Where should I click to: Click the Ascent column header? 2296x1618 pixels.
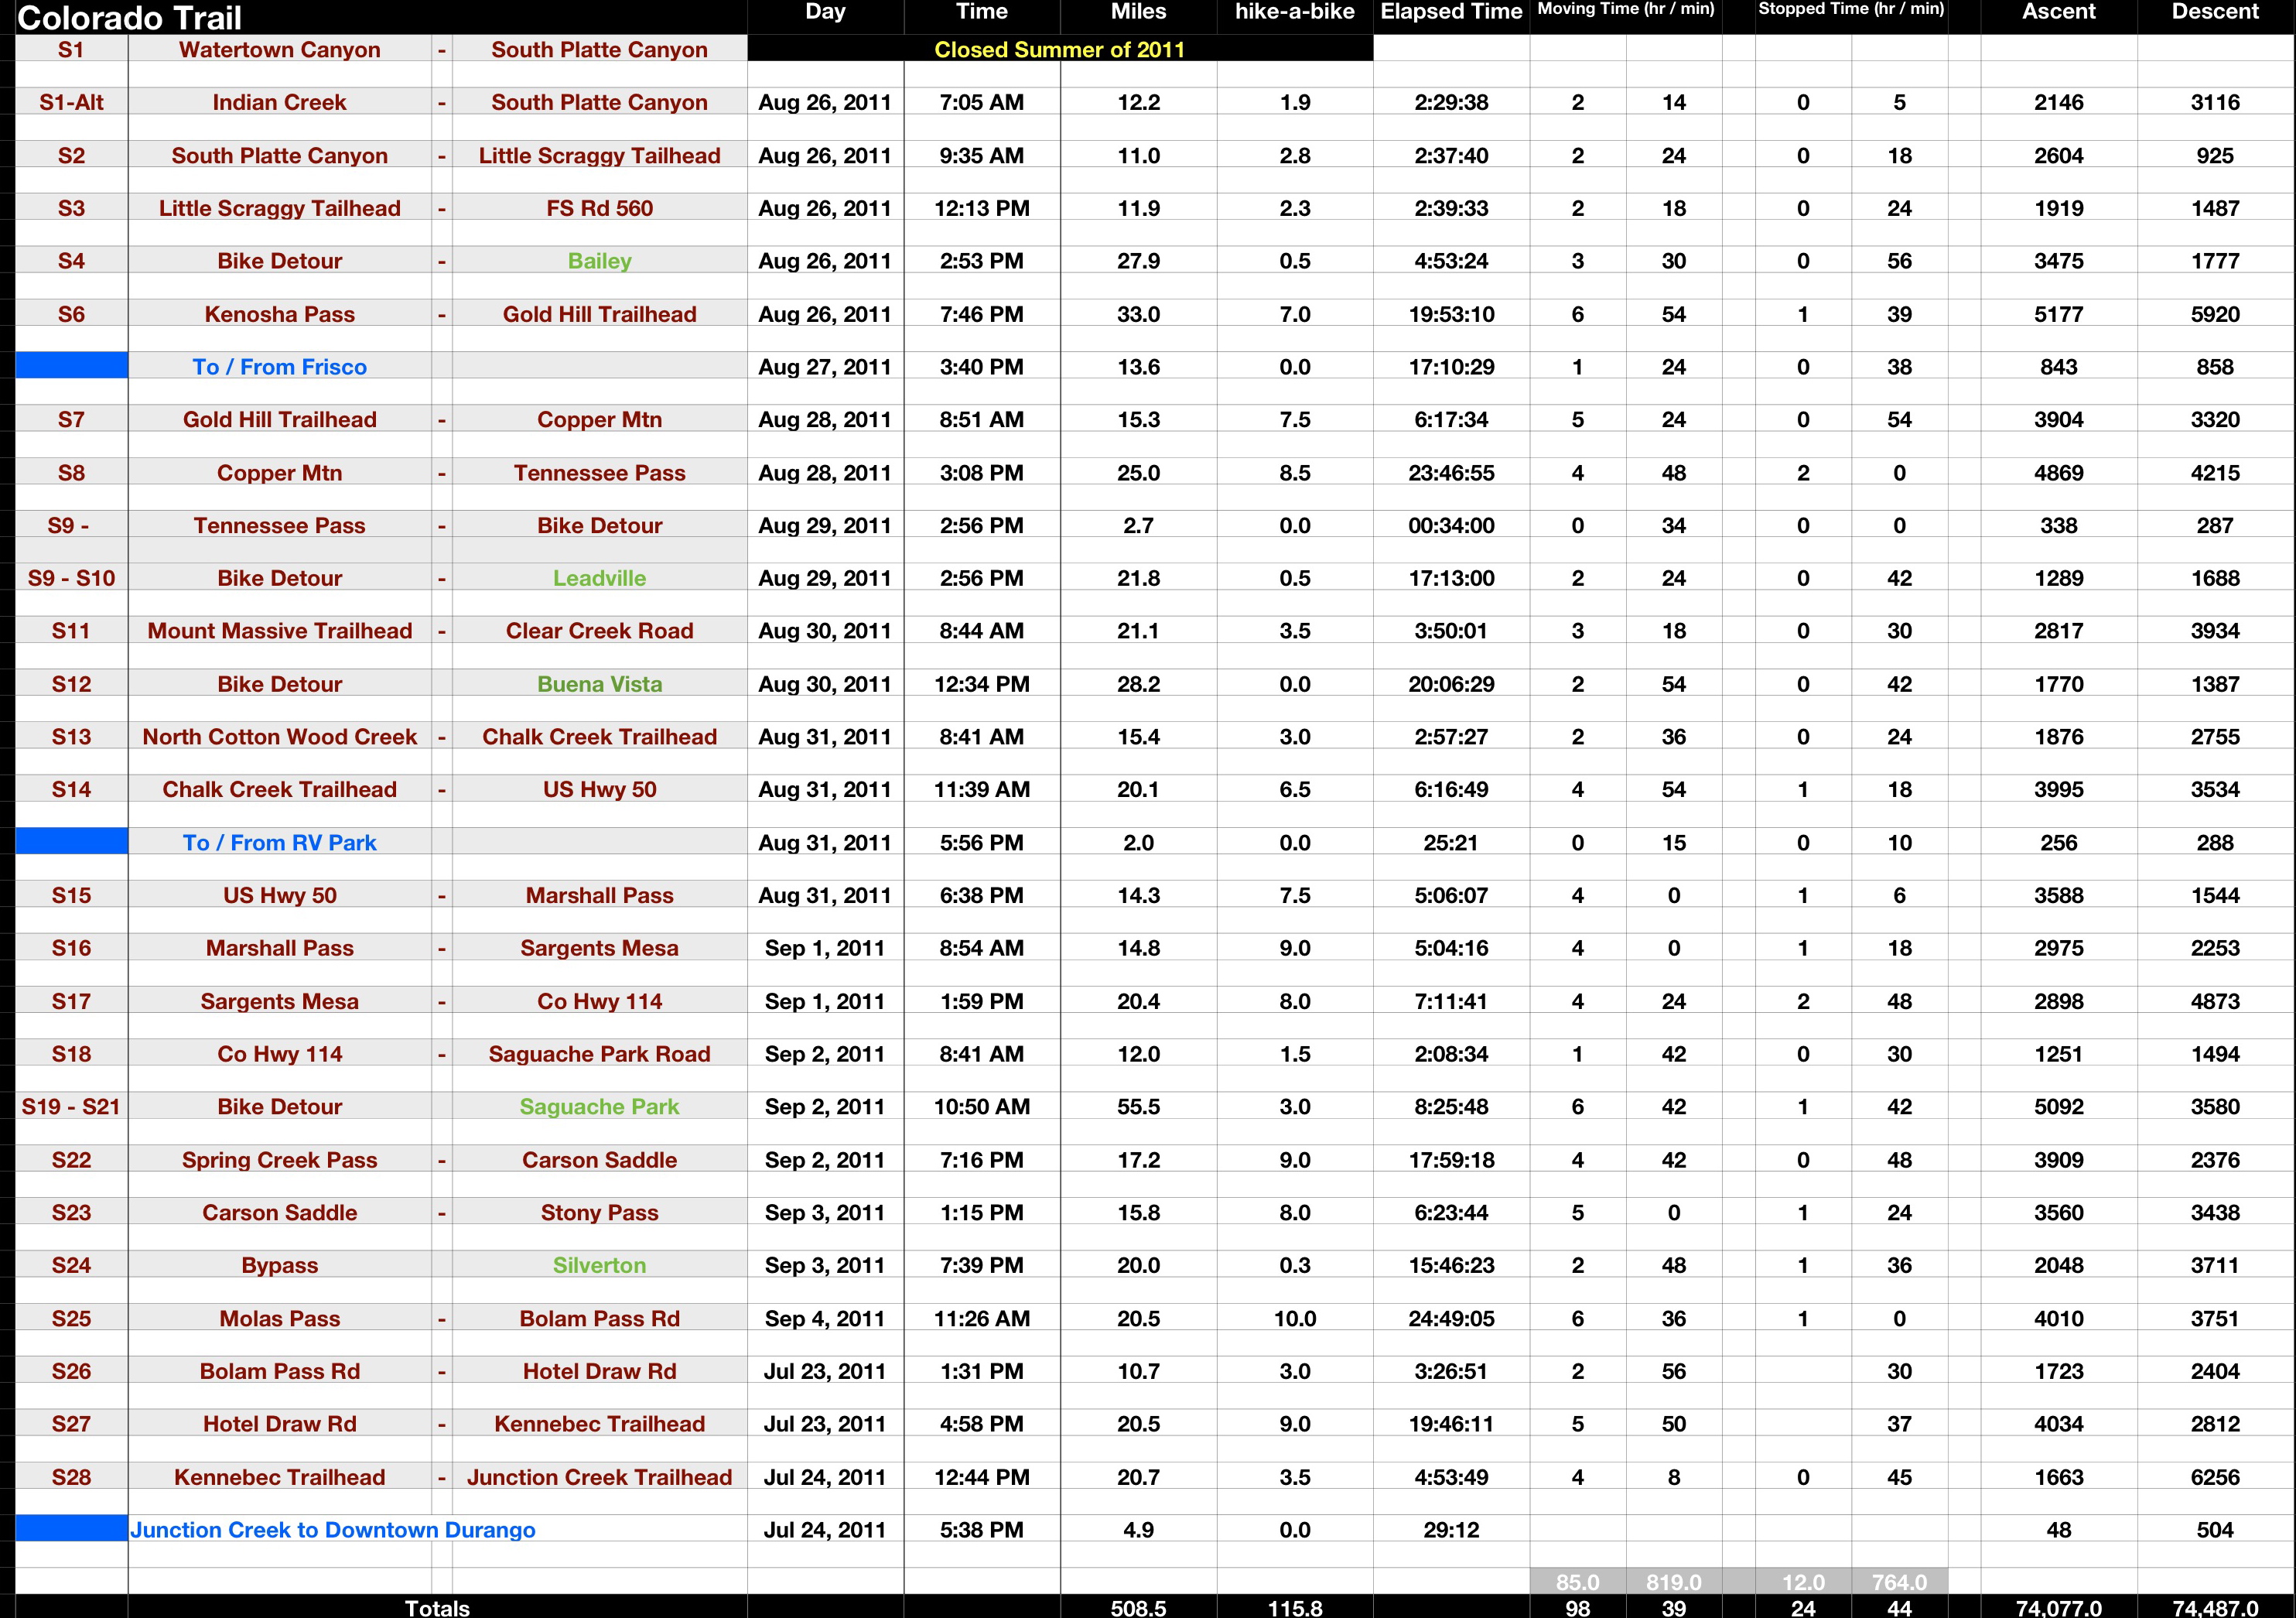click(x=2058, y=12)
